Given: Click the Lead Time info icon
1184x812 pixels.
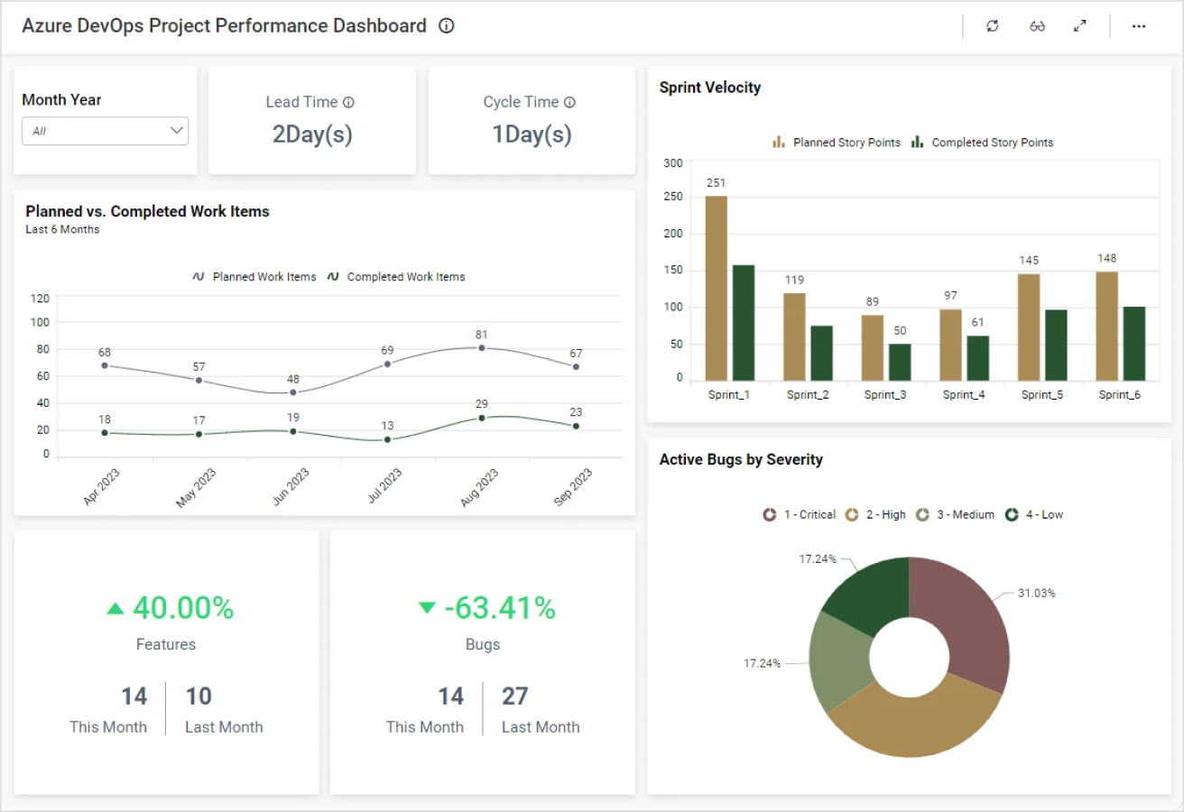Looking at the screenshot, I should point(349,103).
